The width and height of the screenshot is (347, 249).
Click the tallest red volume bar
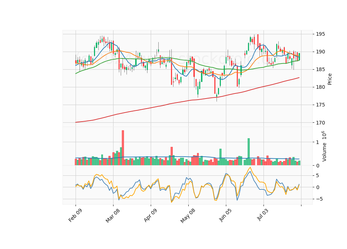123,148
